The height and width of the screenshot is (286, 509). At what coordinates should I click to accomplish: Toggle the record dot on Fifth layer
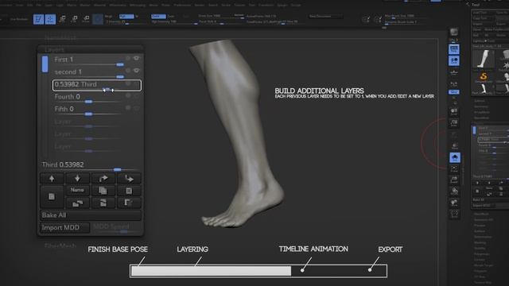(128, 108)
